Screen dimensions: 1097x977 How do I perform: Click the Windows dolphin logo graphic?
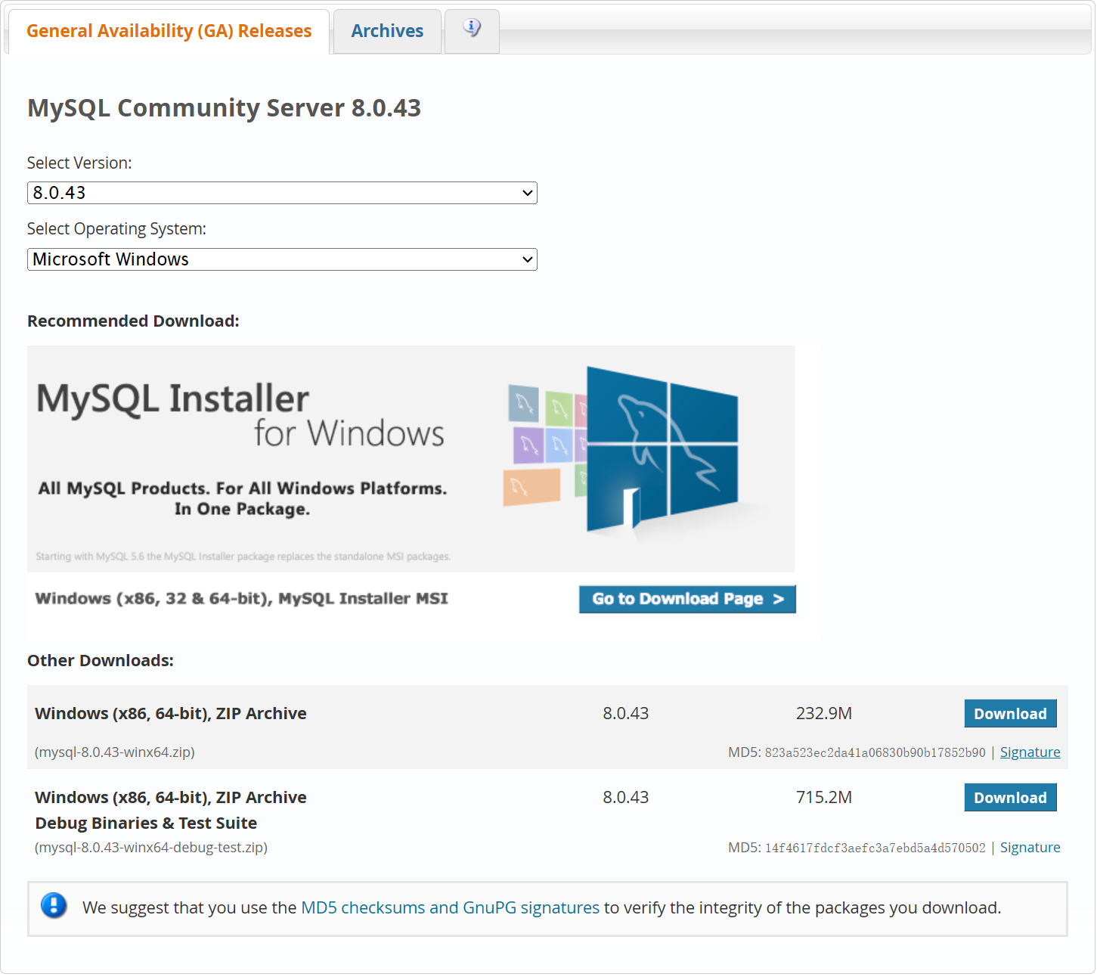click(662, 450)
